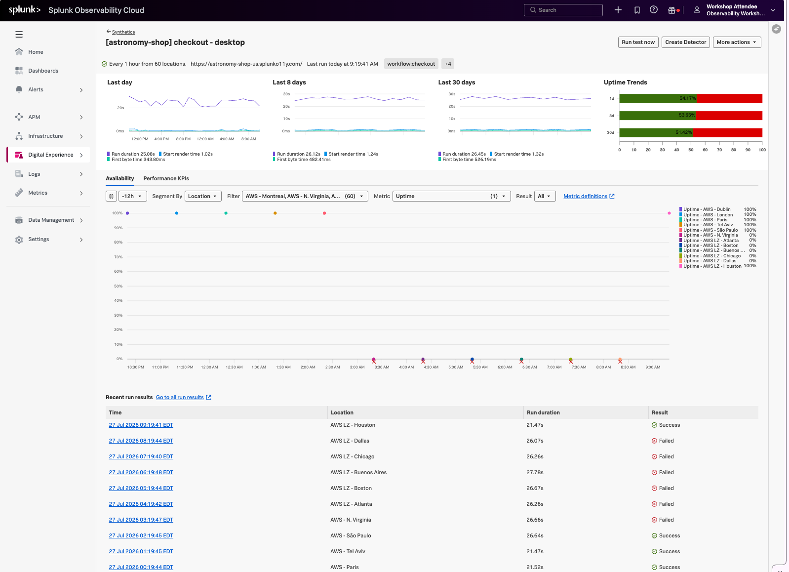Screen dimensions: 789x572
Task: Click the Data Management icon
Action: (19, 220)
